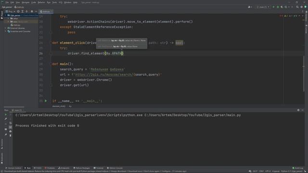
Task: Click the 2gis.ru URL in code
Action: click(104, 74)
